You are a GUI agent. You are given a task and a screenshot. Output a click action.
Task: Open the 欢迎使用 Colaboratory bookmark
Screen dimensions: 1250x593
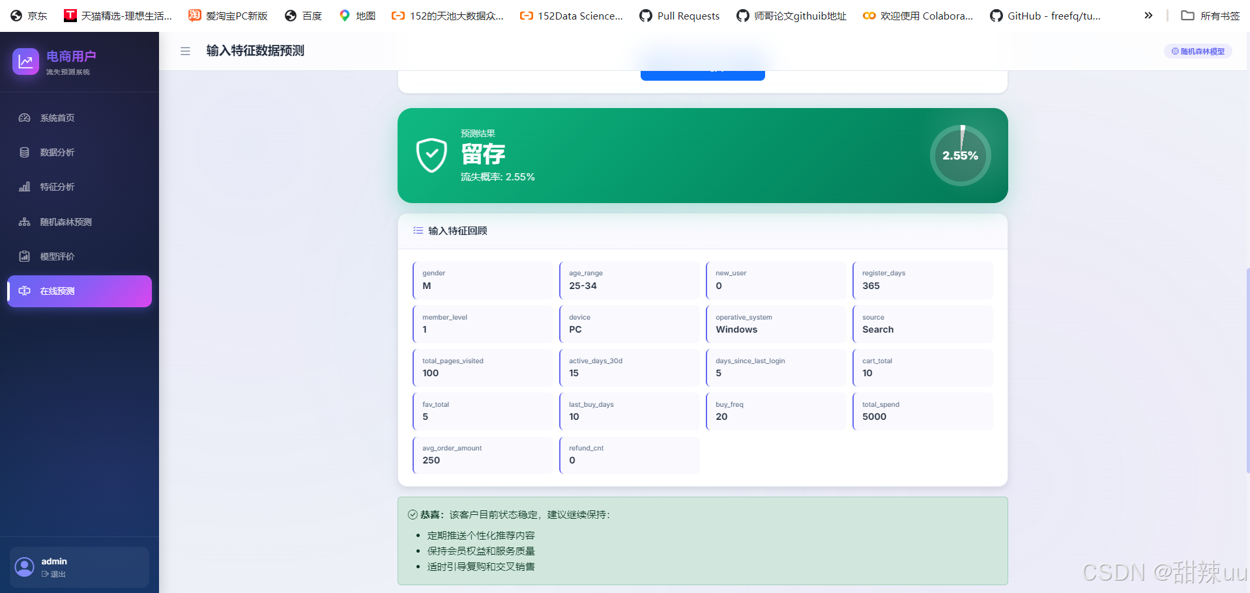click(x=918, y=16)
